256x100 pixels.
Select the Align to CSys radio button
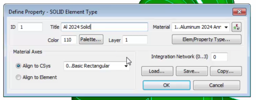click(18, 66)
